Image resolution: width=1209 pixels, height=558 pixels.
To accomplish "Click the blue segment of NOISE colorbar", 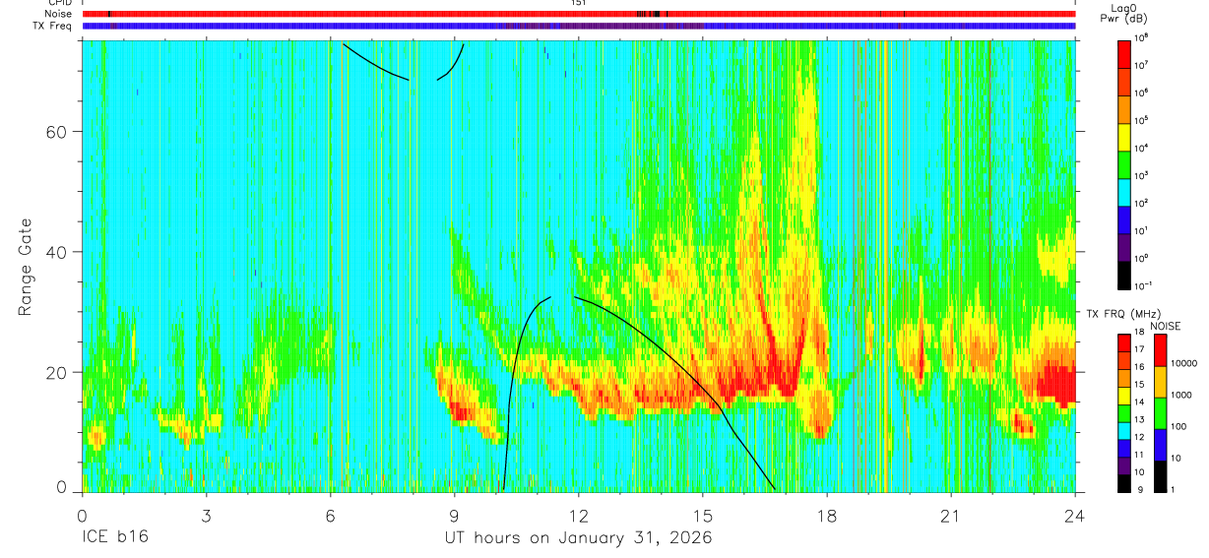I will point(1160,444).
